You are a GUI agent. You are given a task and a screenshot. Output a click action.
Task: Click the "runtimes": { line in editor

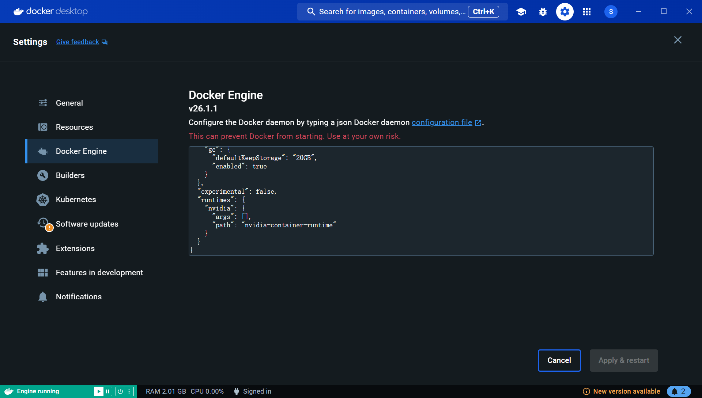[221, 200]
